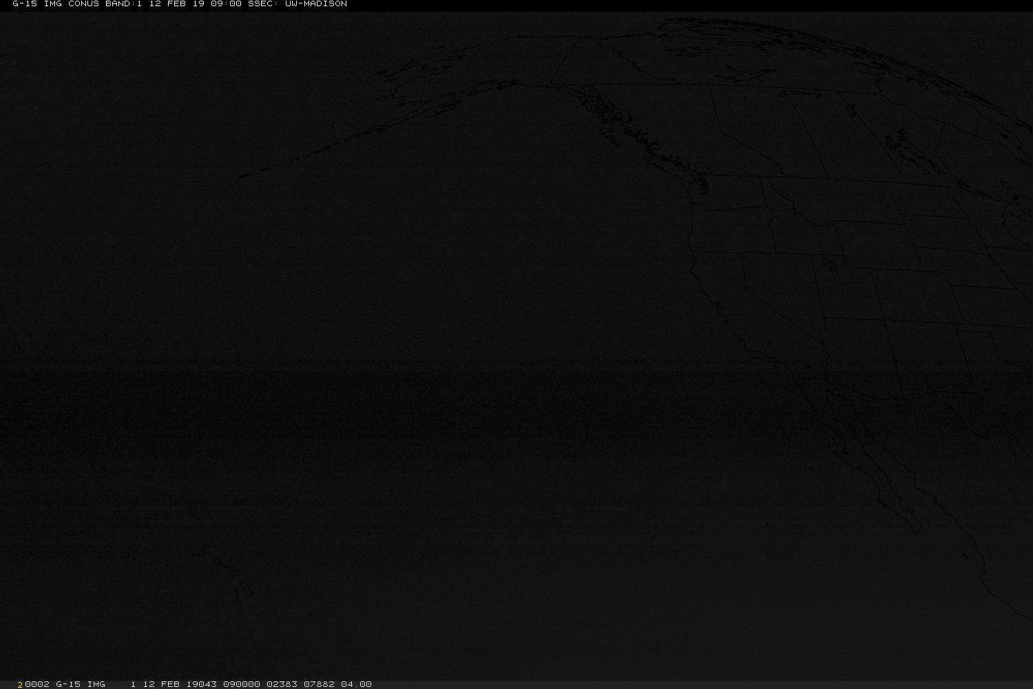Click the yellow "2" in the footer line
Viewport: 1033px width, 689px height.
pos(21,684)
